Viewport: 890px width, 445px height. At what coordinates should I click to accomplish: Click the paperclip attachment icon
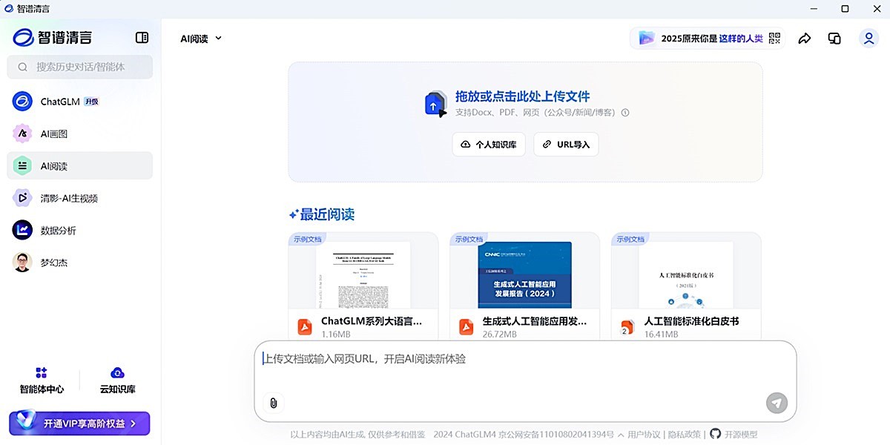coord(273,403)
